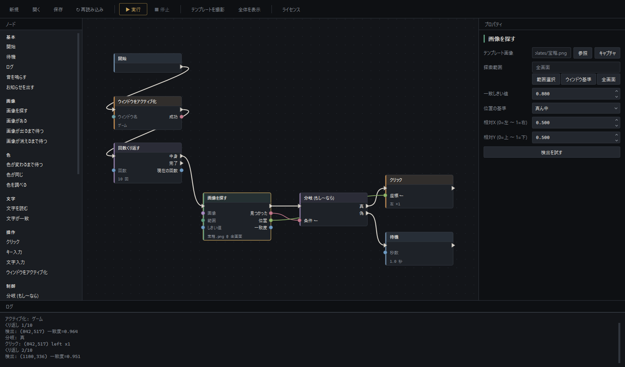Image resolution: width=625 pixels, height=367 pixels.
Task: Click the 検出を試す button
Action: click(x=552, y=152)
